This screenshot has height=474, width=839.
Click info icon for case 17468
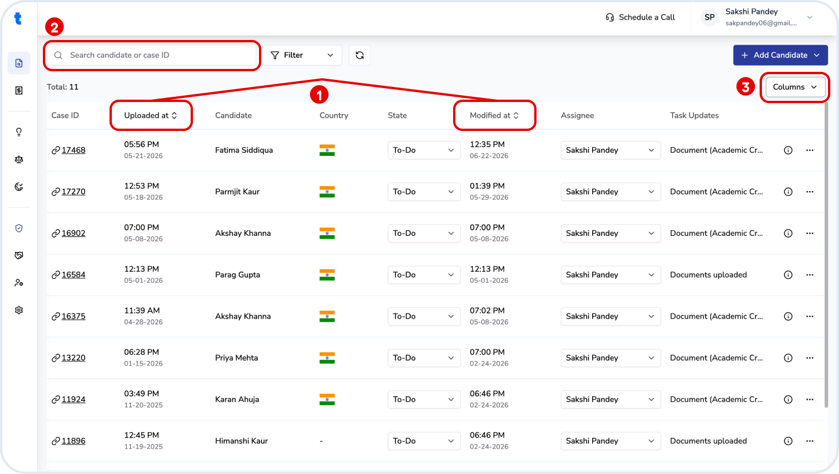pos(788,150)
